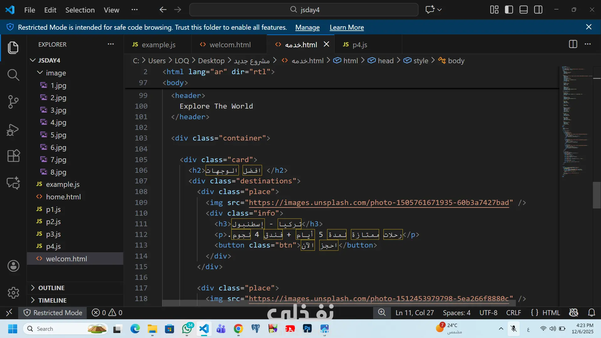Open the Search view in activity bar
Image resolution: width=601 pixels, height=338 pixels.
coord(13,75)
